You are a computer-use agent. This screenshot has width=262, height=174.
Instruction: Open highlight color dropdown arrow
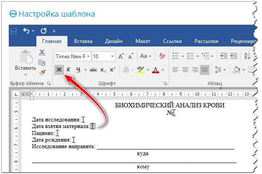point(148,70)
